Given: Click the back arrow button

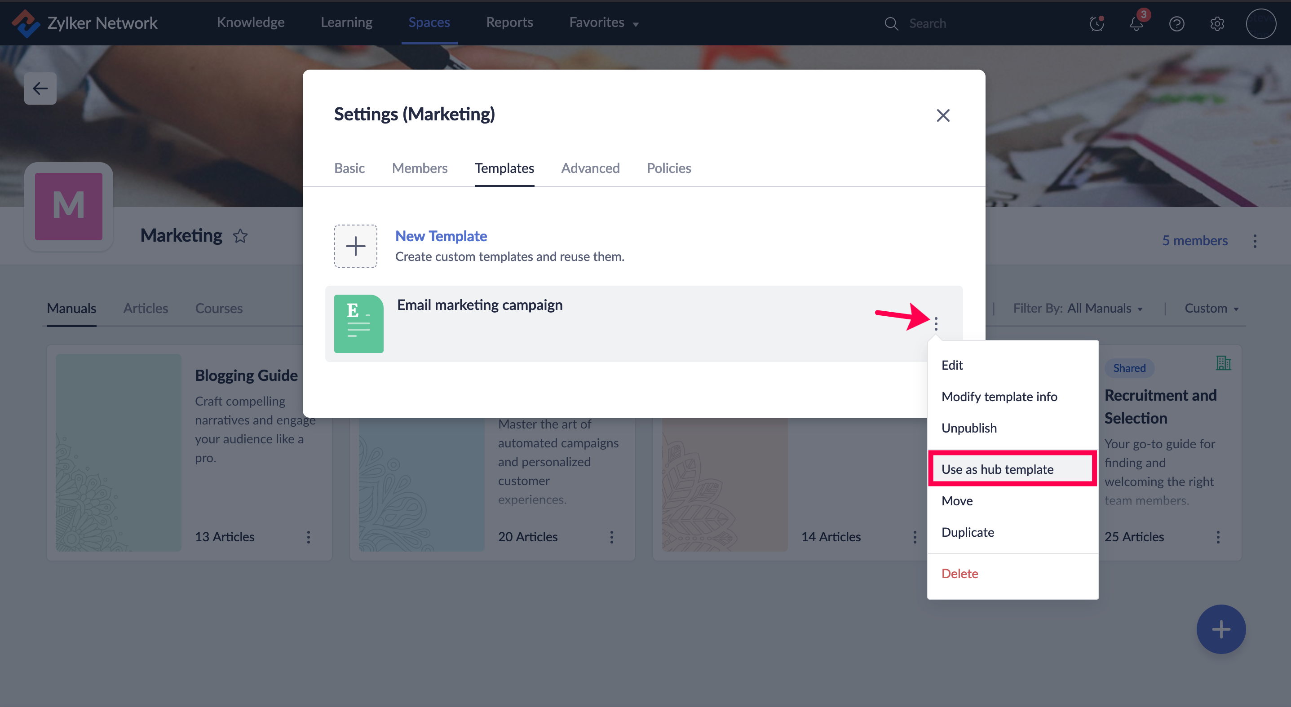Looking at the screenshot, I should (x=40, y=88).
